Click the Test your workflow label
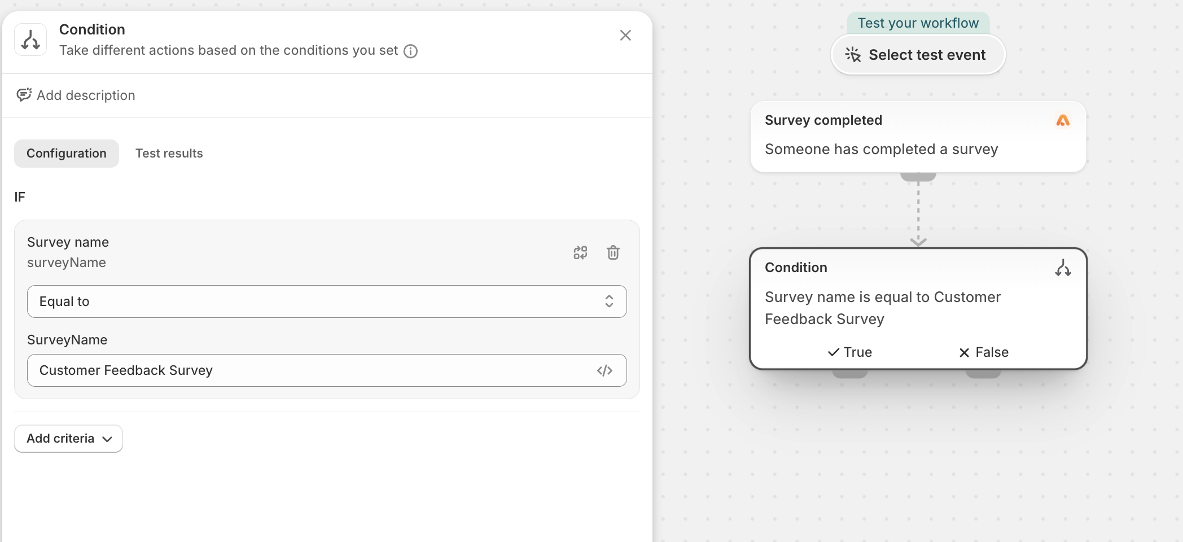The image size is (1183, 542). [918, 23]
